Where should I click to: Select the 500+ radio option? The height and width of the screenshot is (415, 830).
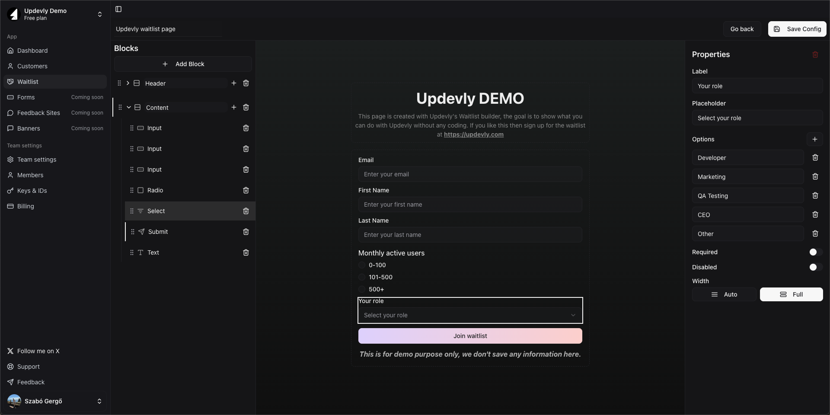pos(362,289)
